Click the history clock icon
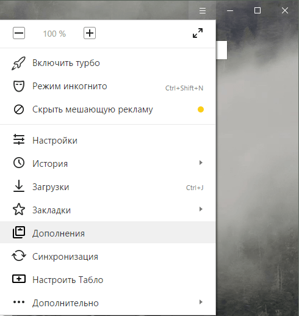299x316 pixels. pos(19,163)
